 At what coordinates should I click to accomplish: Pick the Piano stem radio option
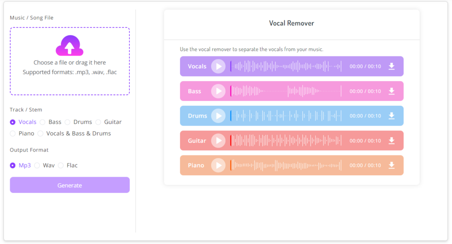point(13,133)
